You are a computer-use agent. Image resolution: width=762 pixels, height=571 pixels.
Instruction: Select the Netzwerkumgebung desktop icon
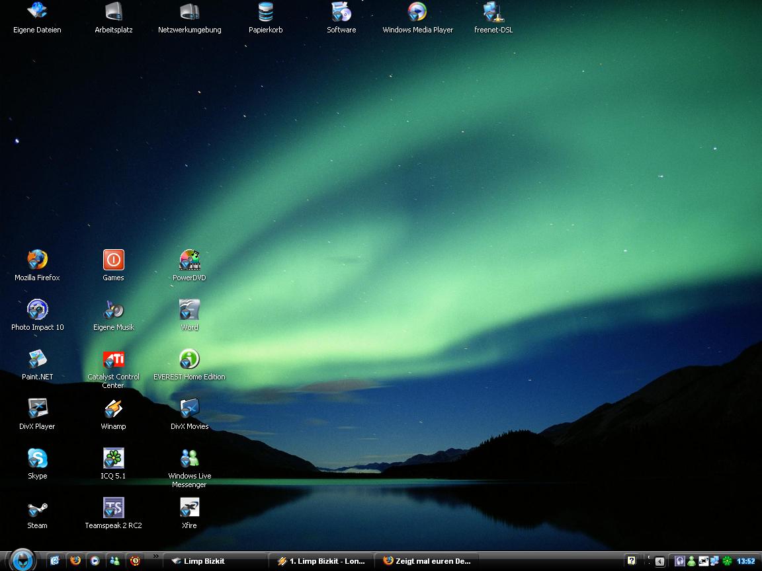190,18
